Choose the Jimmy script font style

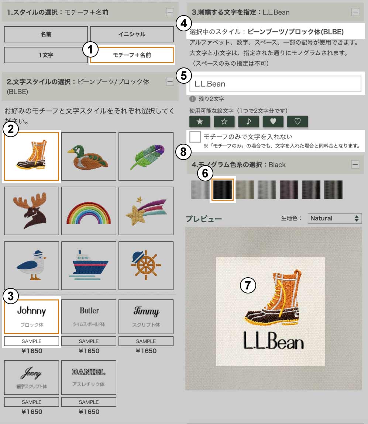(x=146, y=317)
